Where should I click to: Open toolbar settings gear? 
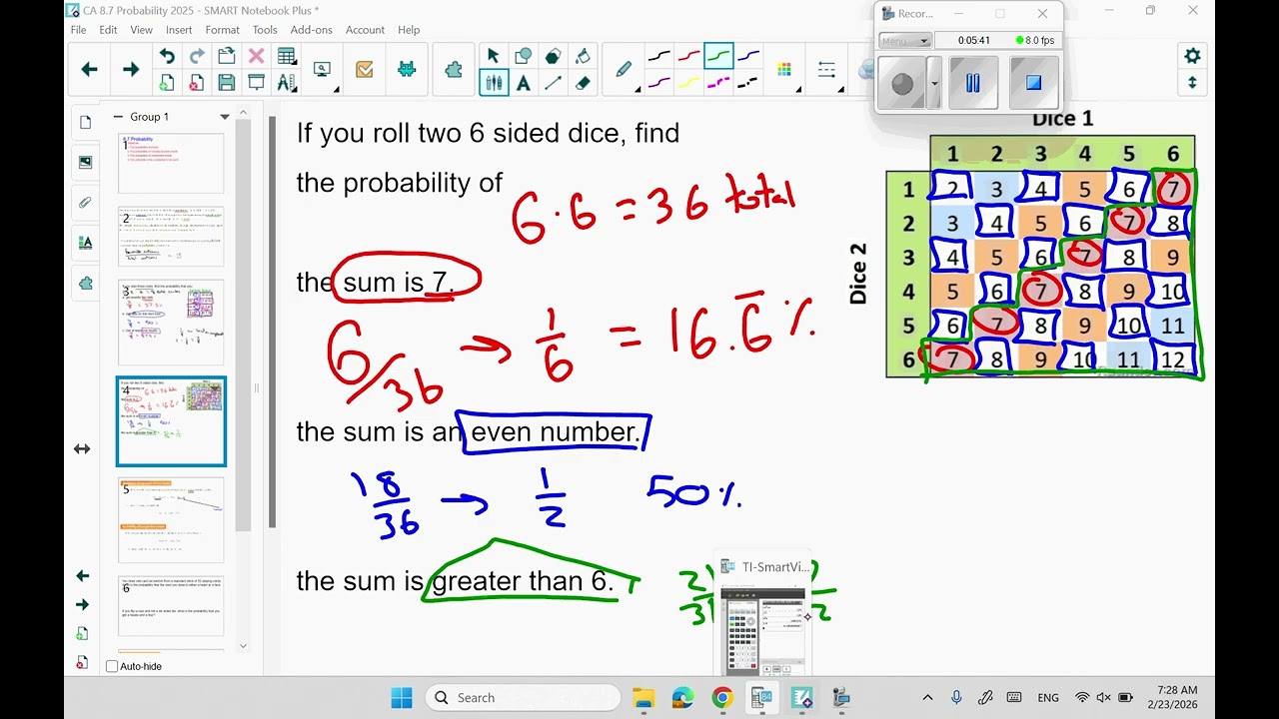pos(1192,56)
